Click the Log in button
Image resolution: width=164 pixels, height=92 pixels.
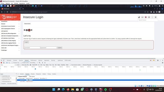coord(26,42)
